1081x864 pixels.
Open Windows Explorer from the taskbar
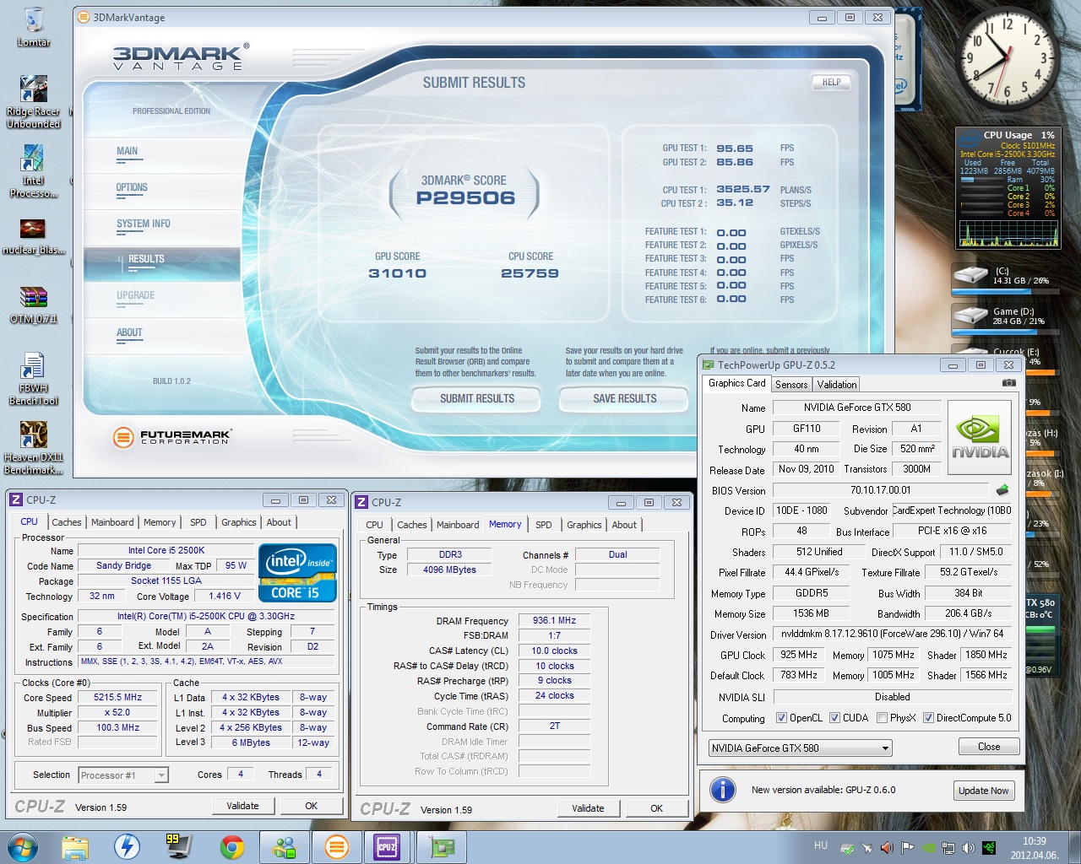(75, 846)
